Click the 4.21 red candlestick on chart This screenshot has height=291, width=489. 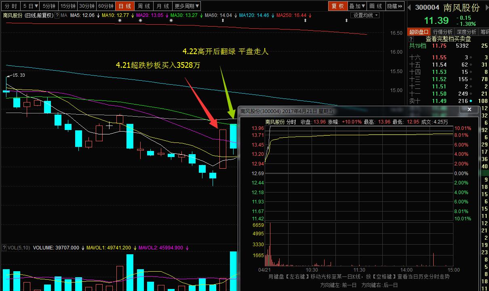tap(223, 149)
